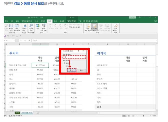Image resolution: width=168 pixels, height=122 pixels.
Task: Open Hangul/Hanja conversion (한글/한자 변환)
Action: click(44, 27)
